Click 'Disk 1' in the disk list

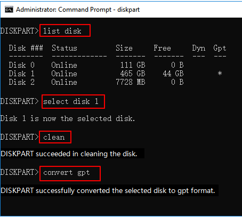22,74
